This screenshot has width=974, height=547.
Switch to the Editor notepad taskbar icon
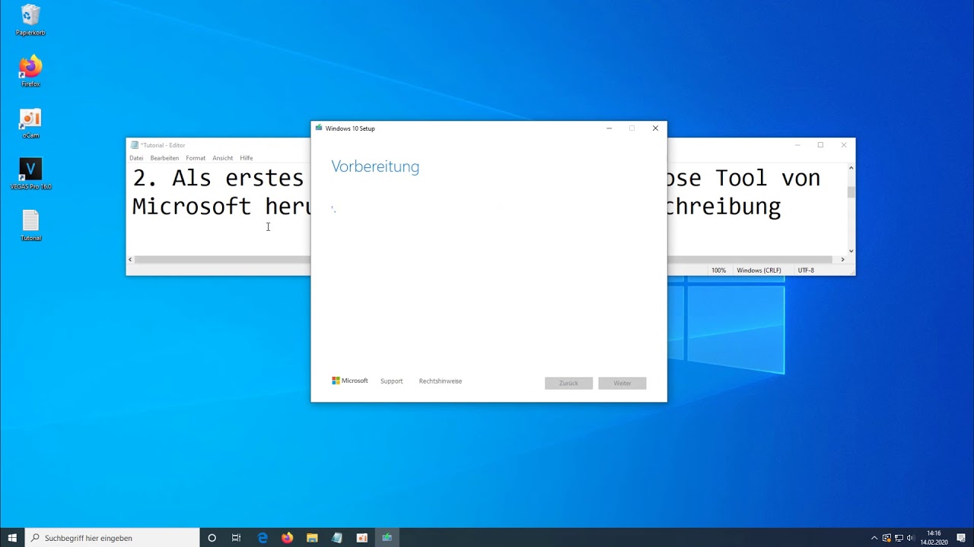click(x=337, y=538)
